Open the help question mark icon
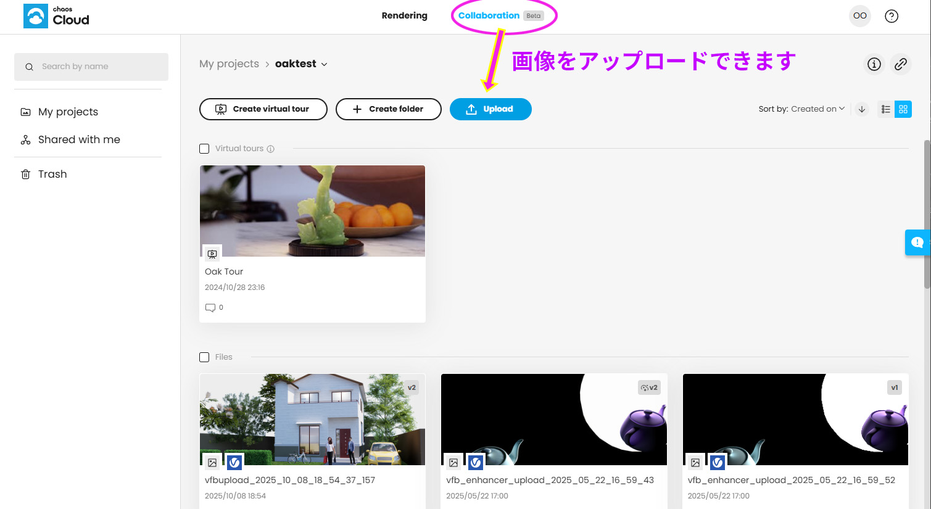The height and width of the screenshot is (509, 931). click(891, 16)
